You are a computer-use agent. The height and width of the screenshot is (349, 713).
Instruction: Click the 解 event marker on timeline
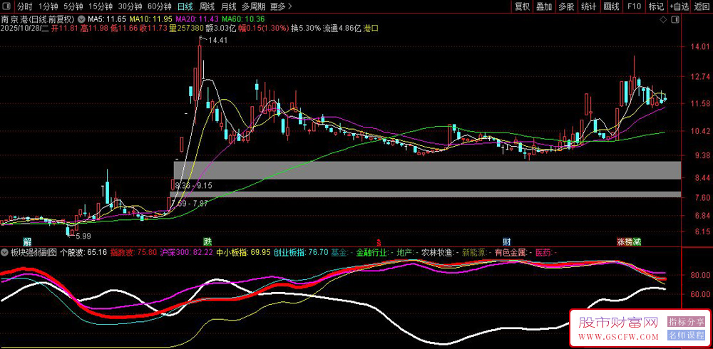point(26,241)
